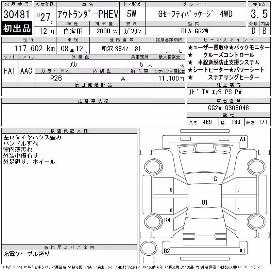Click sales point ステアリングヒーター
The height and width of the screenshot is (272, 272).
tap(234, 77)
